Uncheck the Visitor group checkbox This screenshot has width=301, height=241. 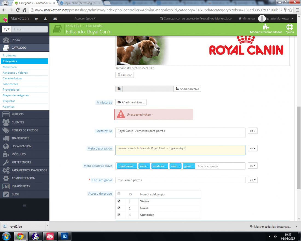coord(119,201)
